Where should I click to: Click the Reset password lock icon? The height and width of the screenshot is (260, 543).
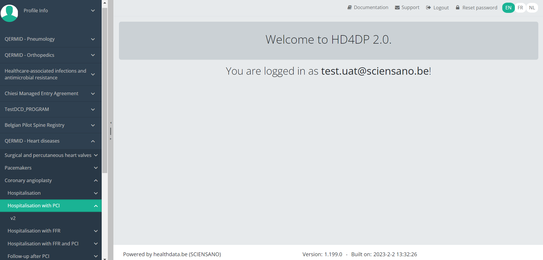[x=458, y=8]
